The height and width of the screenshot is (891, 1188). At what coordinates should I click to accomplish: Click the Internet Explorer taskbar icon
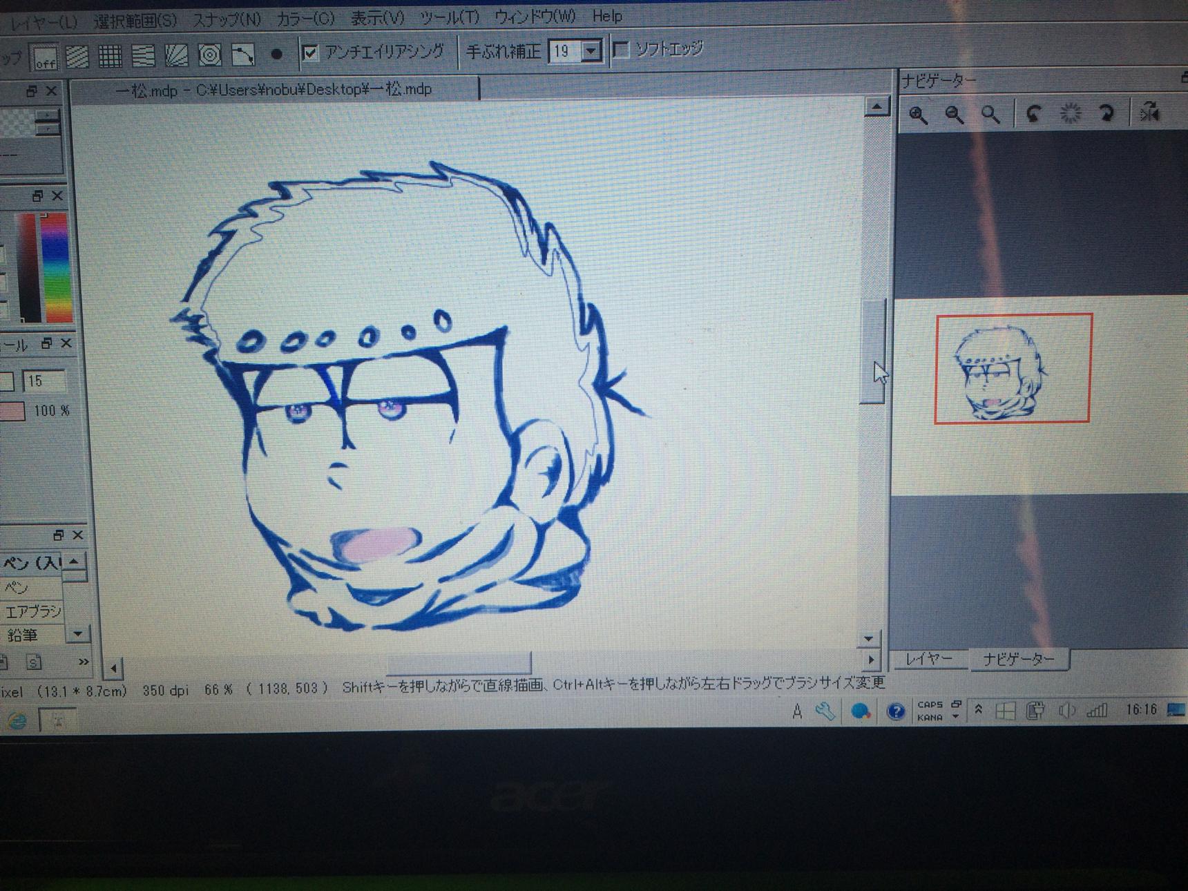(x=17, y=721)
